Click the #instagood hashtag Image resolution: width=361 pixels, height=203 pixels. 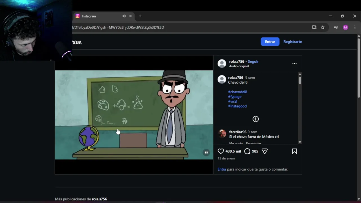237,106
